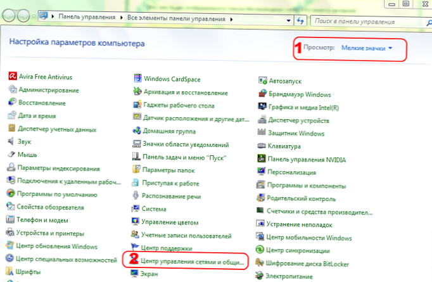This screenshot has width=432, height=282.
Task: Expand the address bar history dropdown arrow
Action: click(x=288, y=20)
